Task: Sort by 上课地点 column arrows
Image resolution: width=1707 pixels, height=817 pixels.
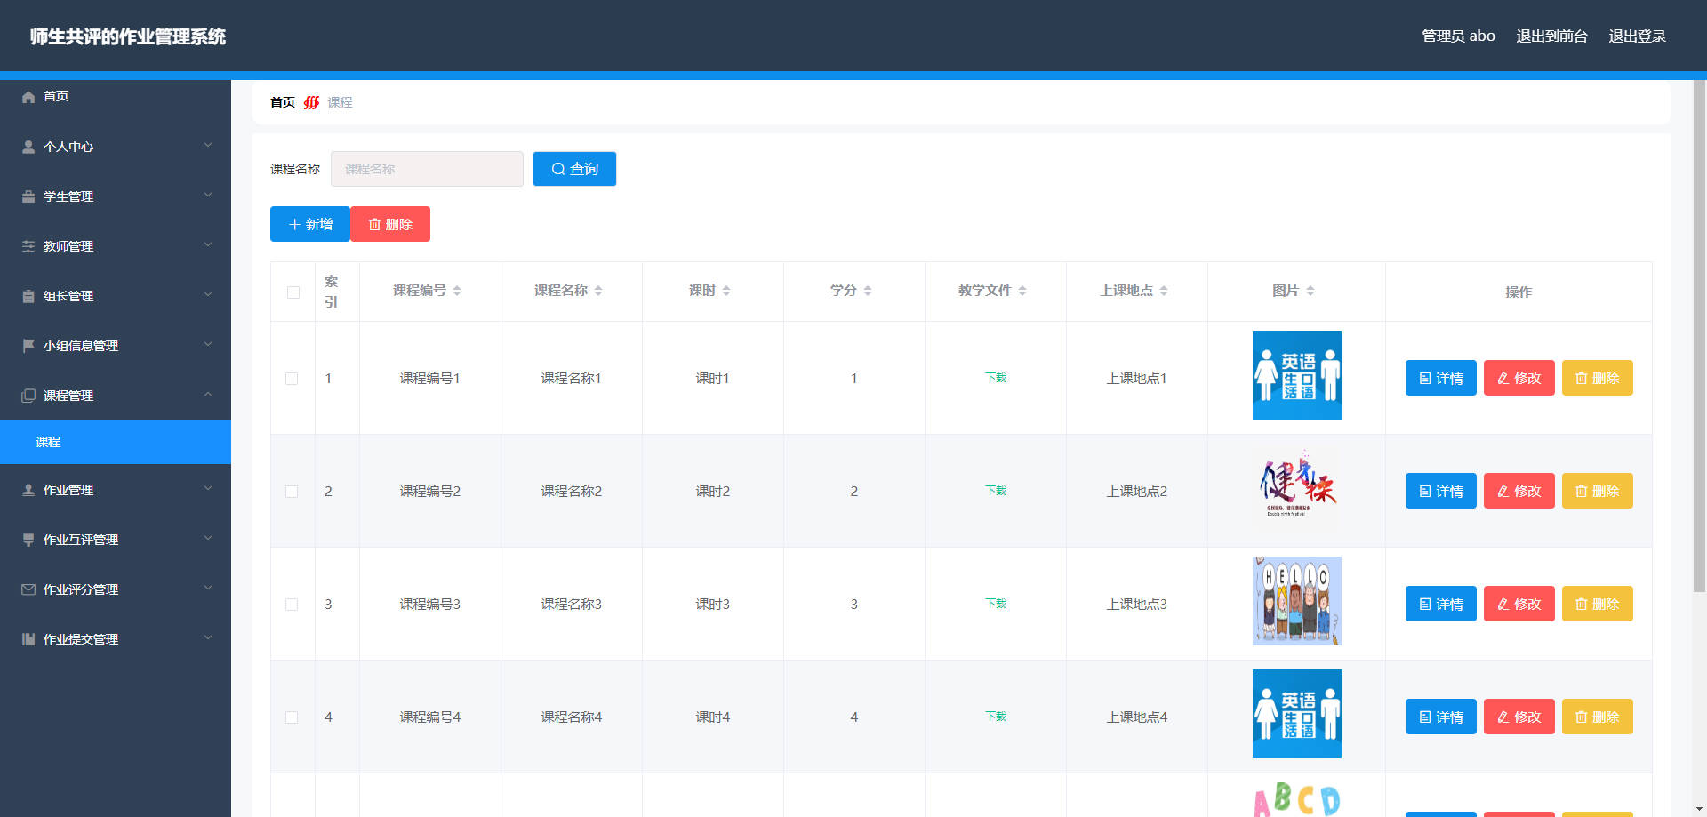Action: [1164, 291]
